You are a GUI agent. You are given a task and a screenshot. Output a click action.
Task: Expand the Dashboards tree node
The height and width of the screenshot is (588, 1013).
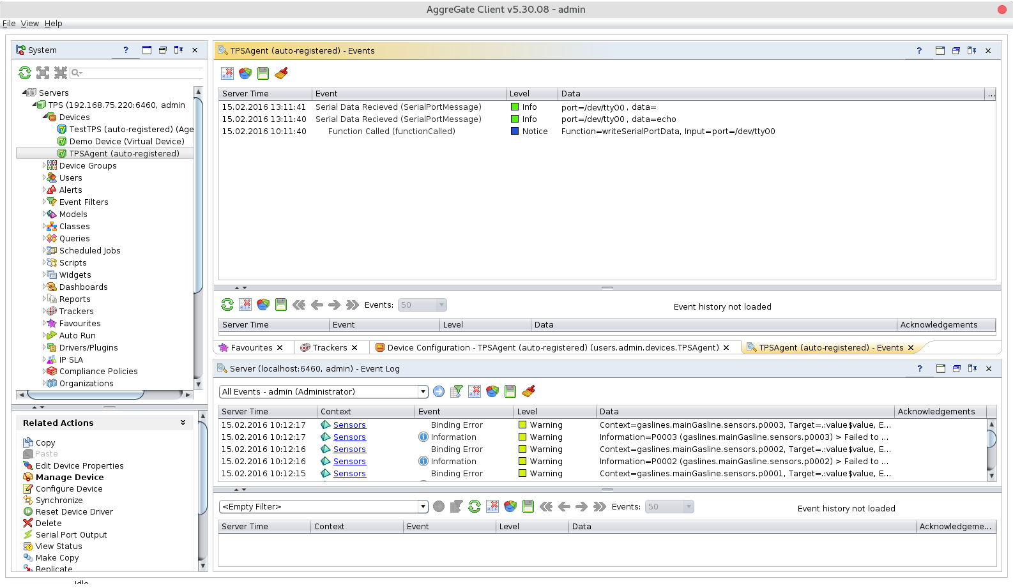click(x=45, y=287)
